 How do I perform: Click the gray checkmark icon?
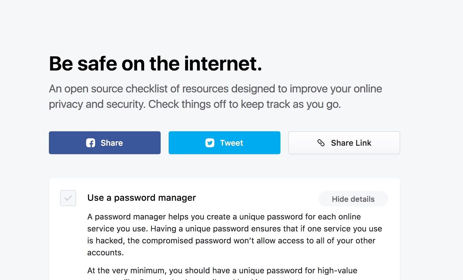click(68, 198)
